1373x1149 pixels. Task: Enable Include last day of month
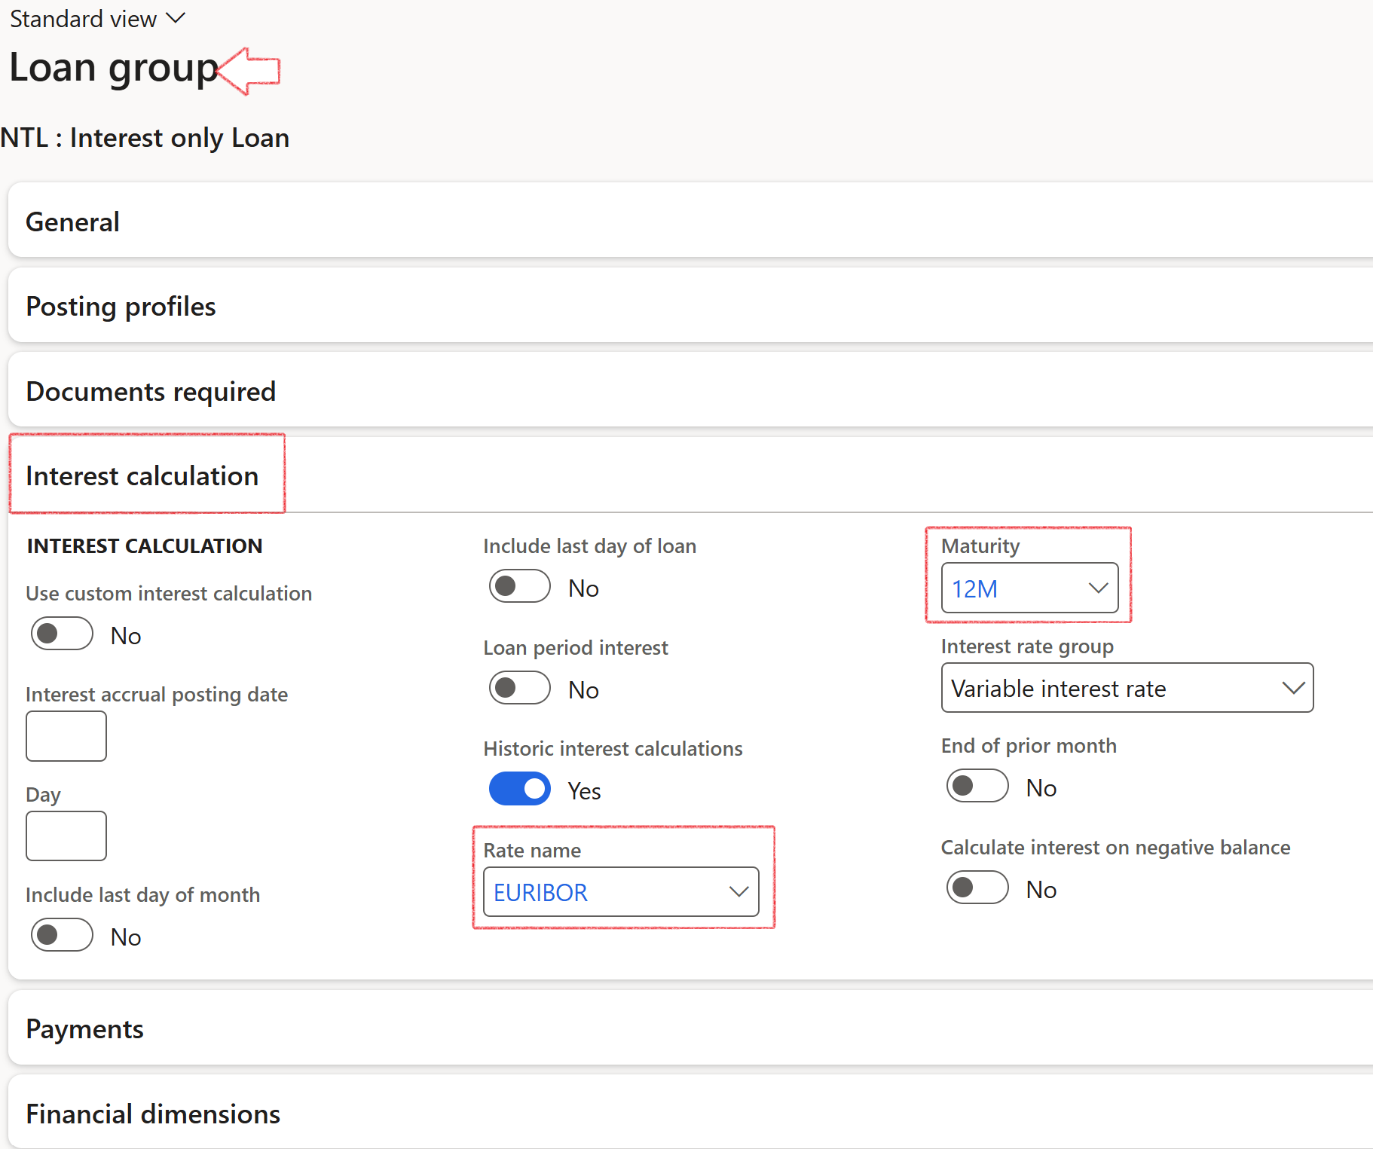pos(62,935)
